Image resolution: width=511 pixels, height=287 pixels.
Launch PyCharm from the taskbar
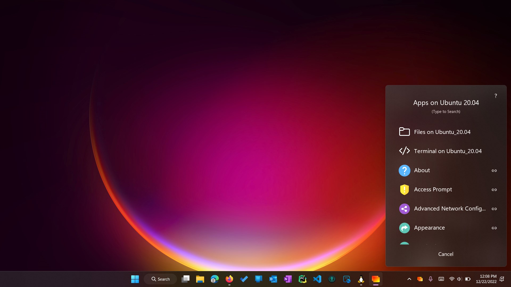click(x=303, y=279)
